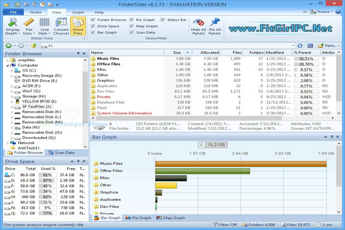
Task: Expand the snapfiles tree node
Action: point(8,60)
